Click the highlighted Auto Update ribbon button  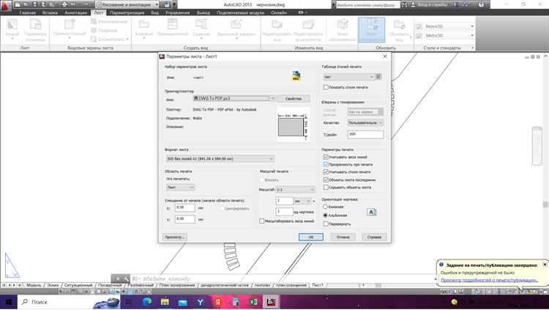click(371, 30)
